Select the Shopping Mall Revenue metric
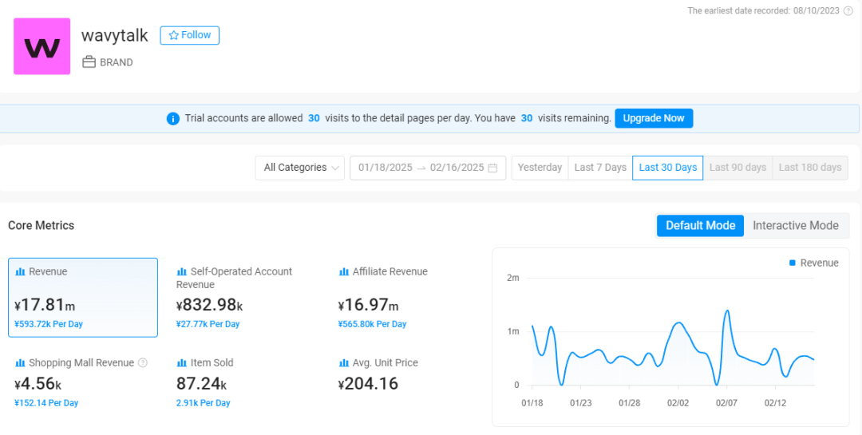The image size is (862, 435). pos(83,384)
